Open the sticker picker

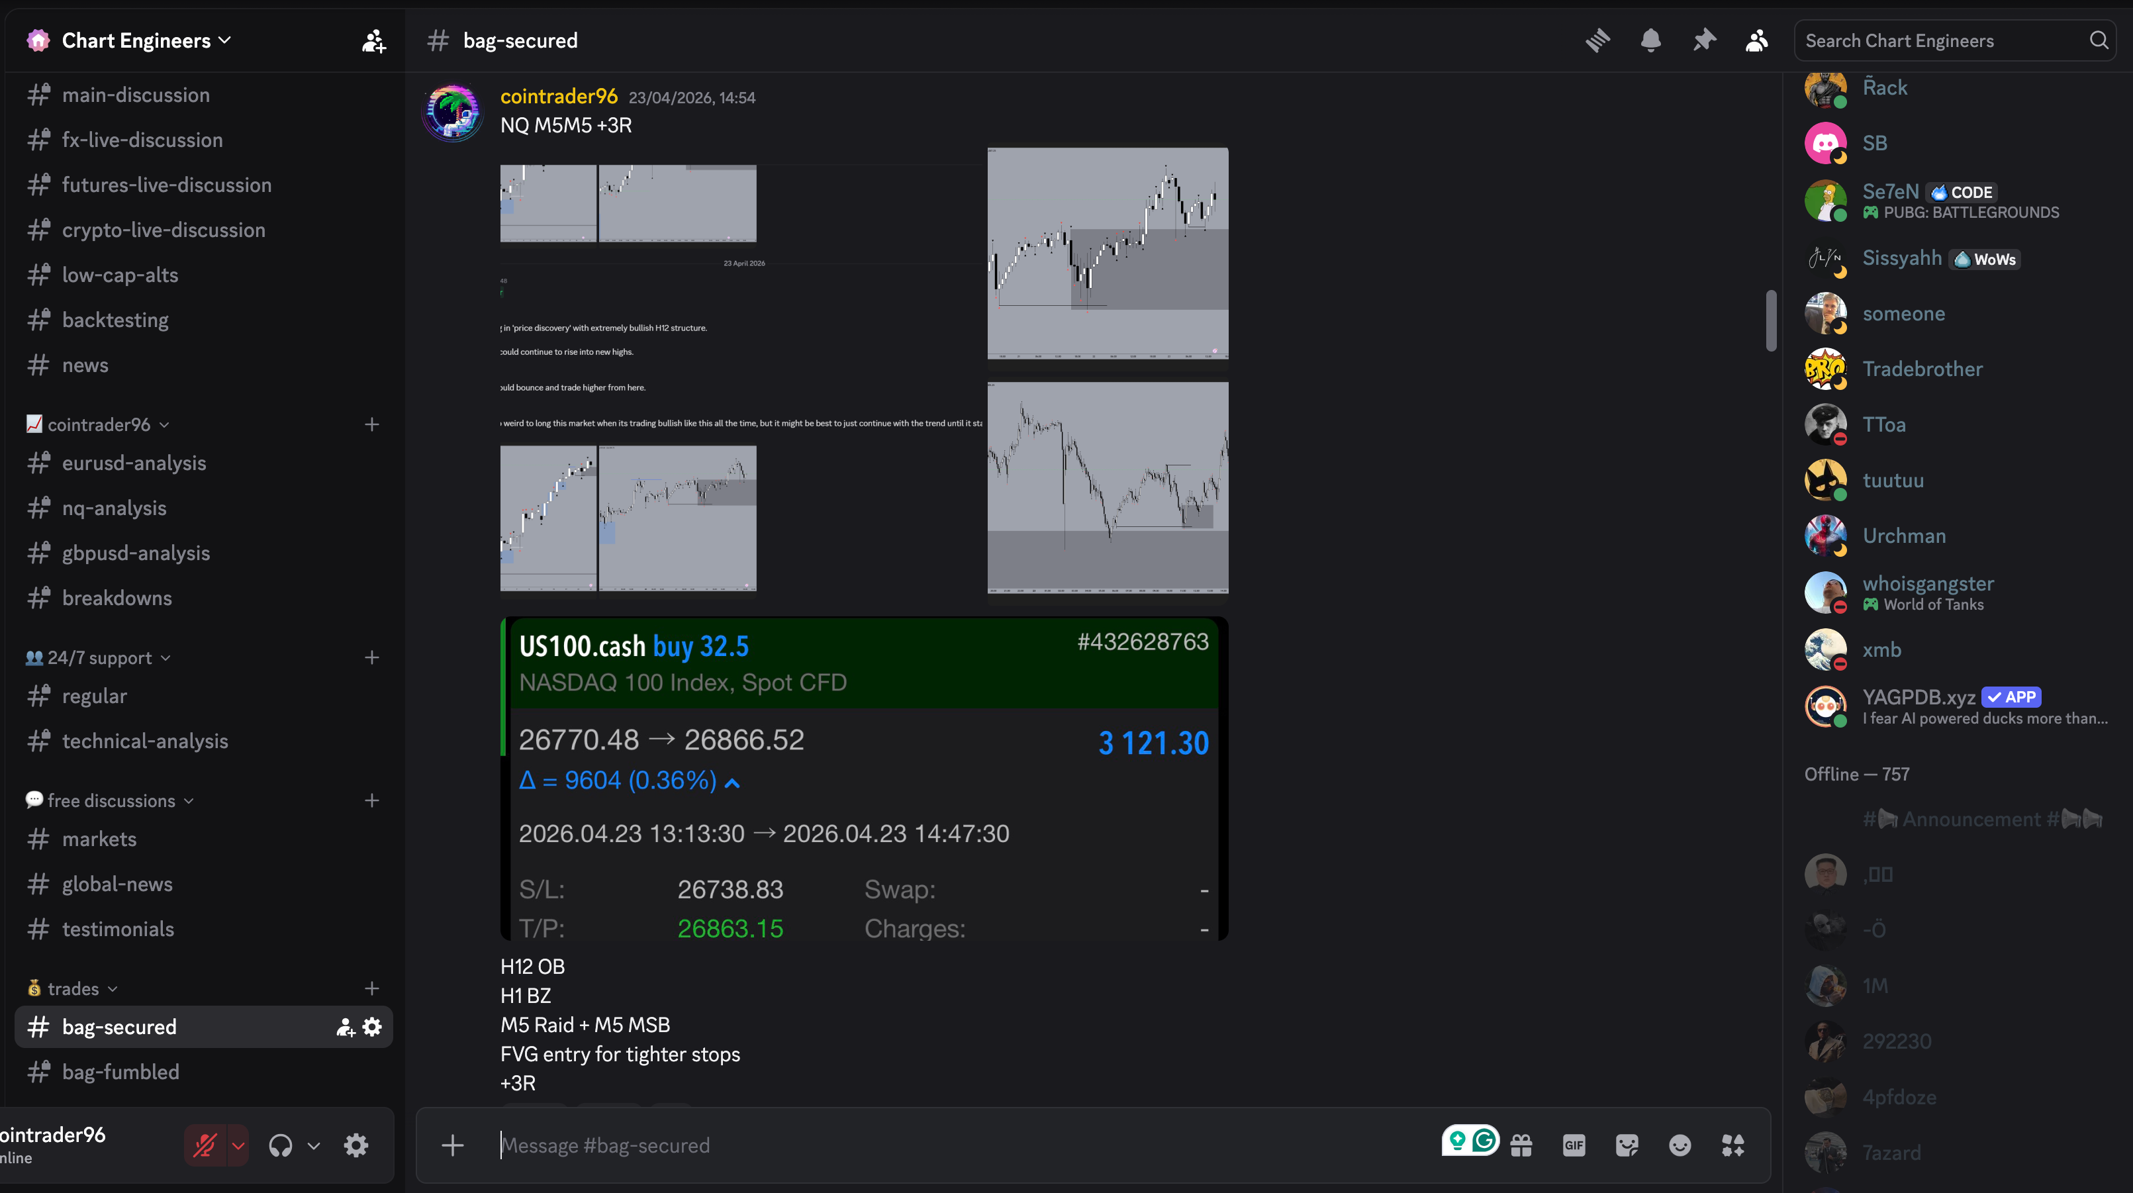(x=1627, y=1146)
